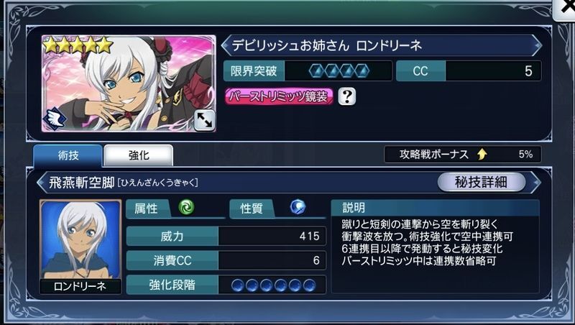
Task: Open 秘技詳細 details button
Action: (481, 182)
